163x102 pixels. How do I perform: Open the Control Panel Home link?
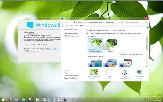pos(70,29)
